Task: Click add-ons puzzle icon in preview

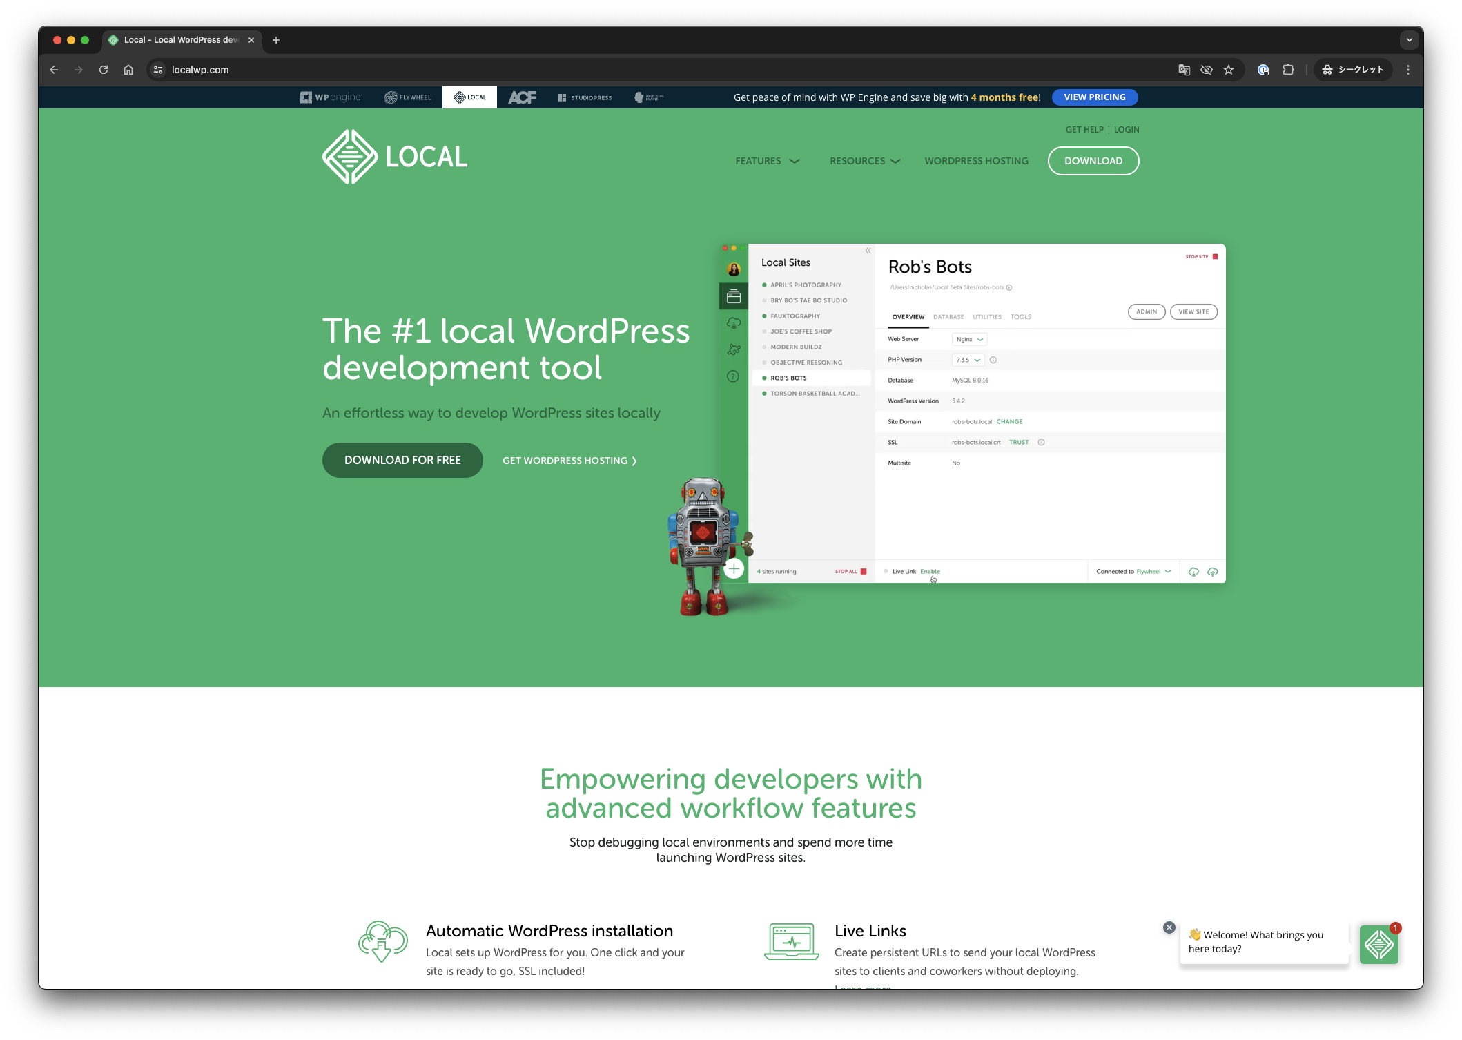Action: click(734, 349)
